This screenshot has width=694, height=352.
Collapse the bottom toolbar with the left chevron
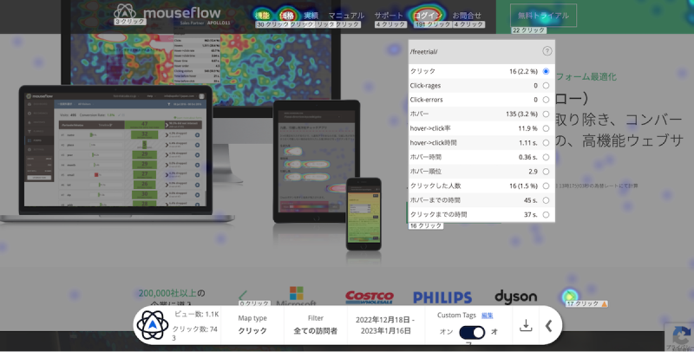pyautogui.click(x=549, y=326)
